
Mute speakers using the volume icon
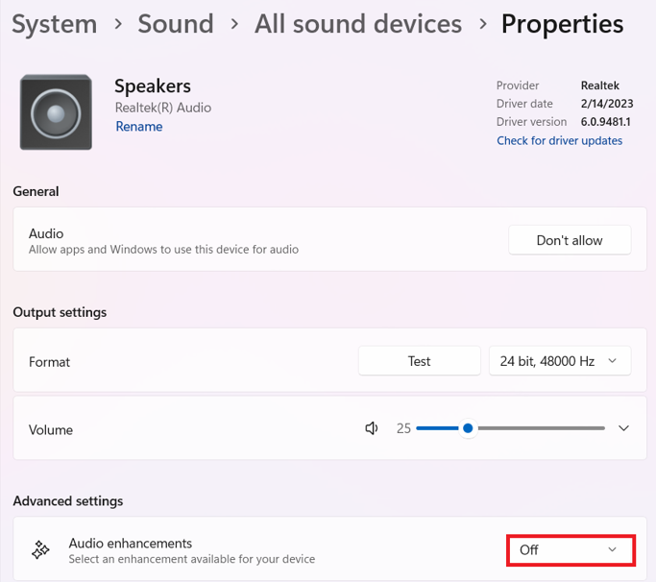[372, 428]
